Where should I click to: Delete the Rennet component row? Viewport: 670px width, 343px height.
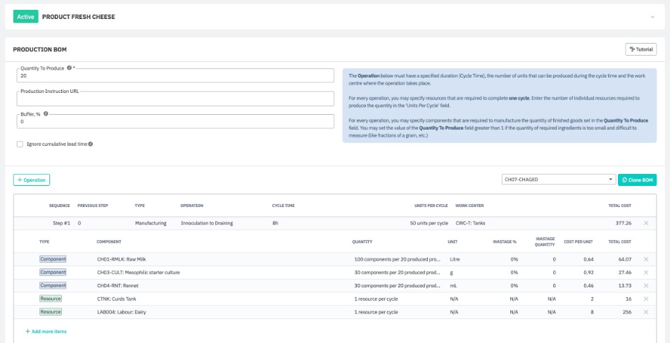coord(646,285)
